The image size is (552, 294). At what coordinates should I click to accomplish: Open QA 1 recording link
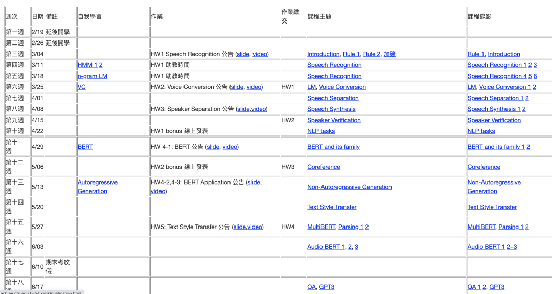click(474, 287)
